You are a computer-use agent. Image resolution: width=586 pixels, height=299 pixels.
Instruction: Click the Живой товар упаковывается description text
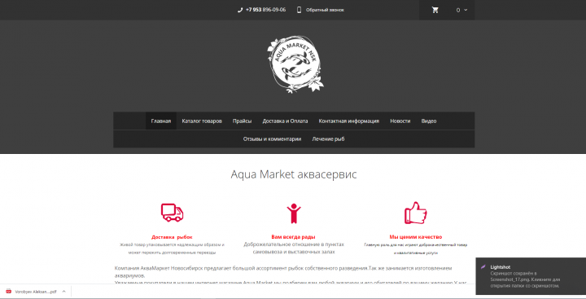[172, 248]
